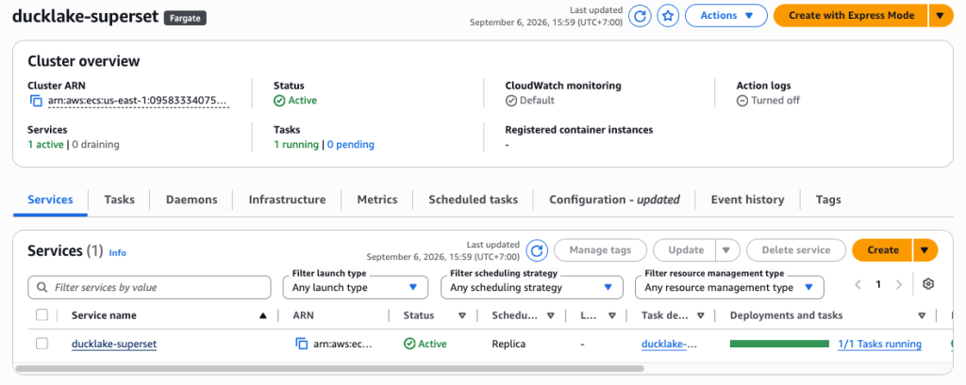This screenshot has height=385, width=966.
Task: Click the deployment progress bar
Action: (x=779, y=344)
